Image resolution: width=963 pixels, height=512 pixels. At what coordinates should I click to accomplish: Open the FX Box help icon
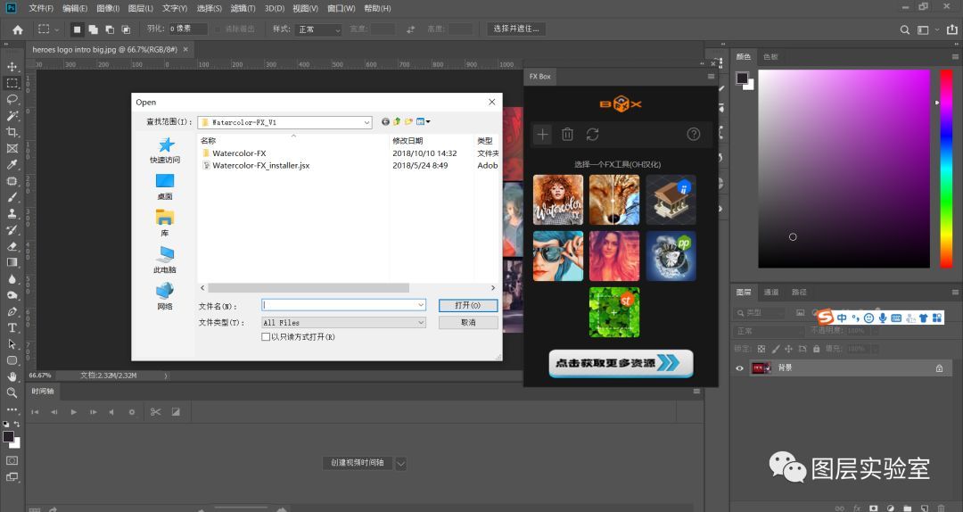pos(694,135)
